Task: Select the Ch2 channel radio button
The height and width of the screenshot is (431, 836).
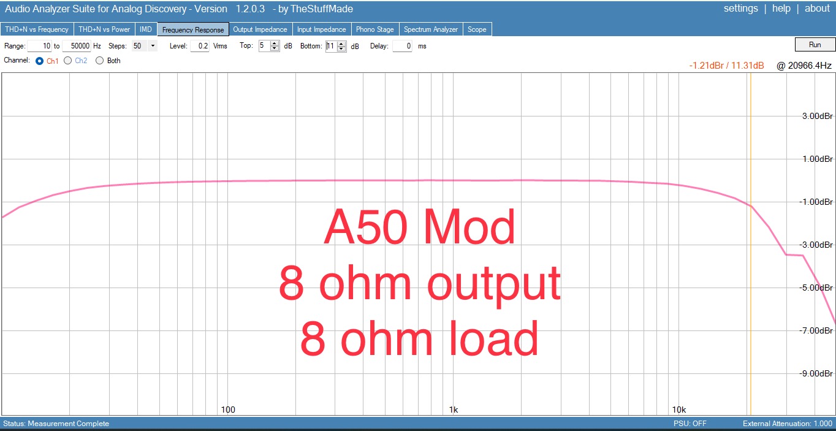Action: (x=68, y=61)
